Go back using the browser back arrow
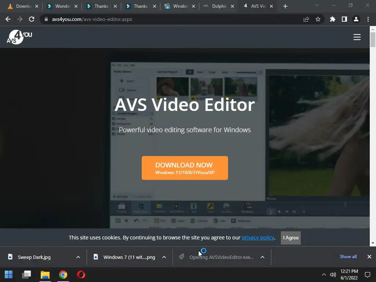This screenshot has width=376, height=282. [8, 19]
